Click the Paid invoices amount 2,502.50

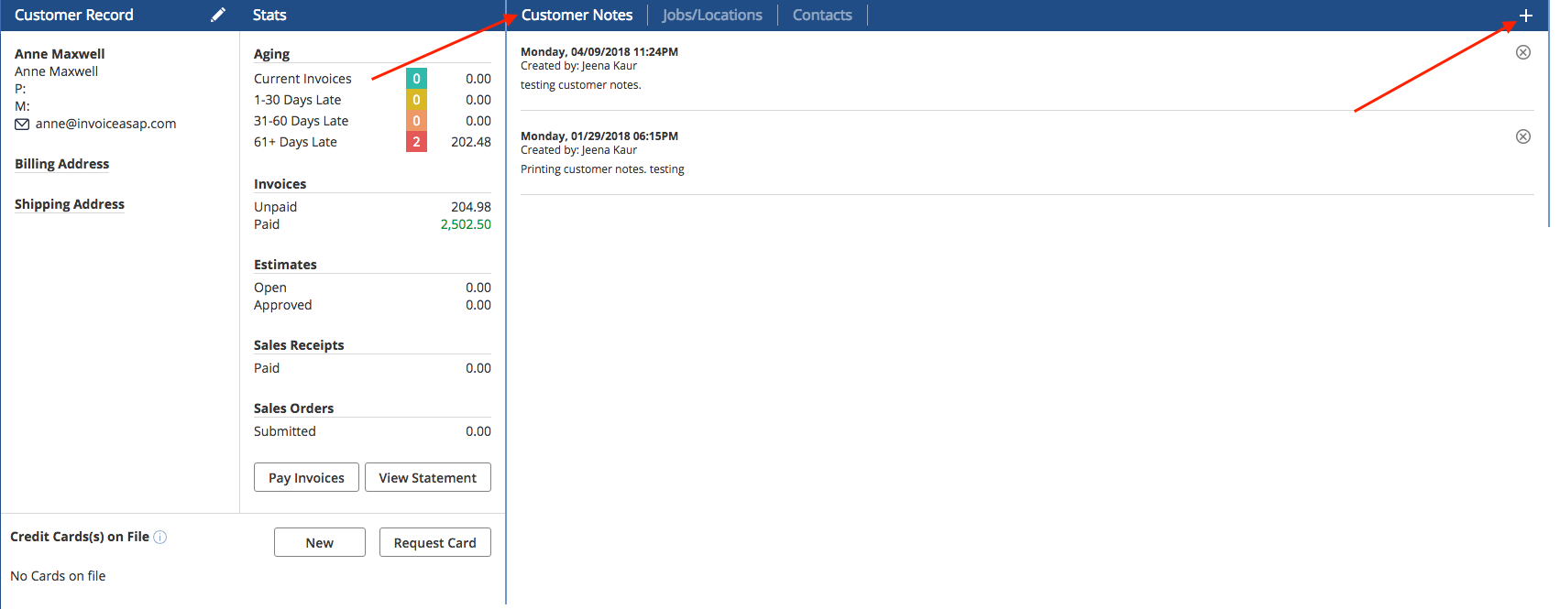pos(466,224)
